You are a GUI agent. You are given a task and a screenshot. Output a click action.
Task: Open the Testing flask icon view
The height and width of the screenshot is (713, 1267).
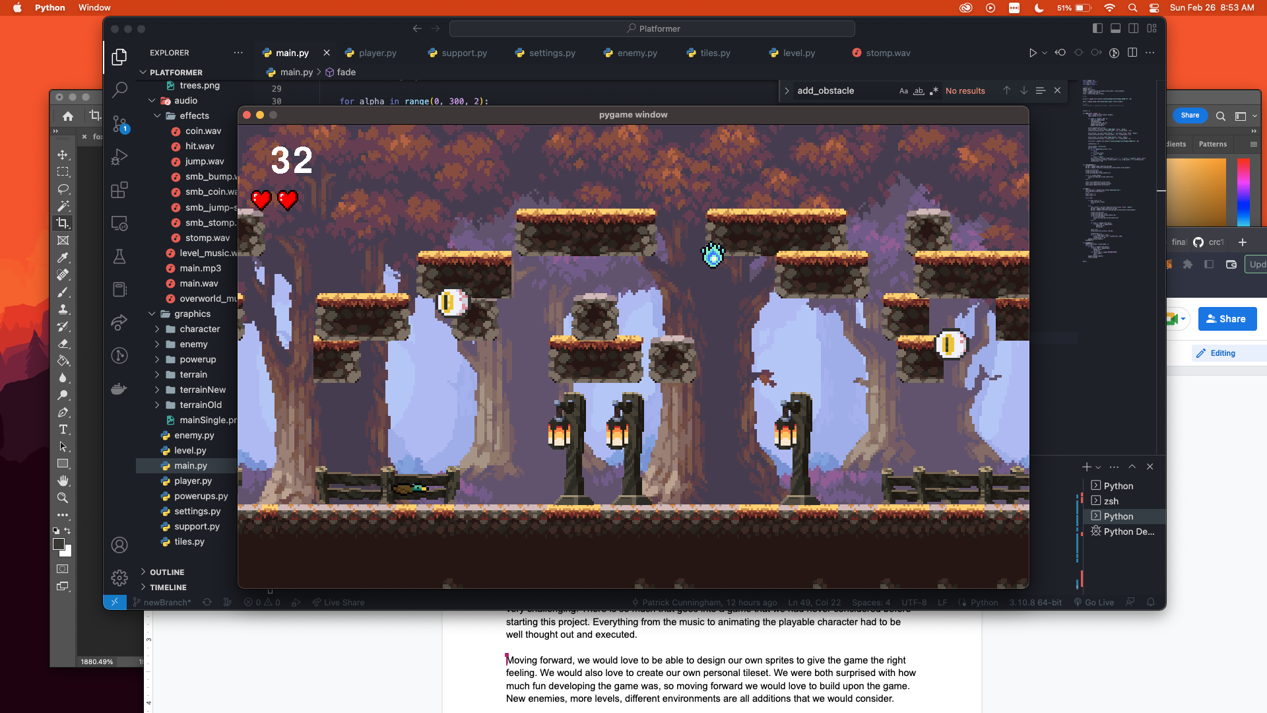coord(119,257)
